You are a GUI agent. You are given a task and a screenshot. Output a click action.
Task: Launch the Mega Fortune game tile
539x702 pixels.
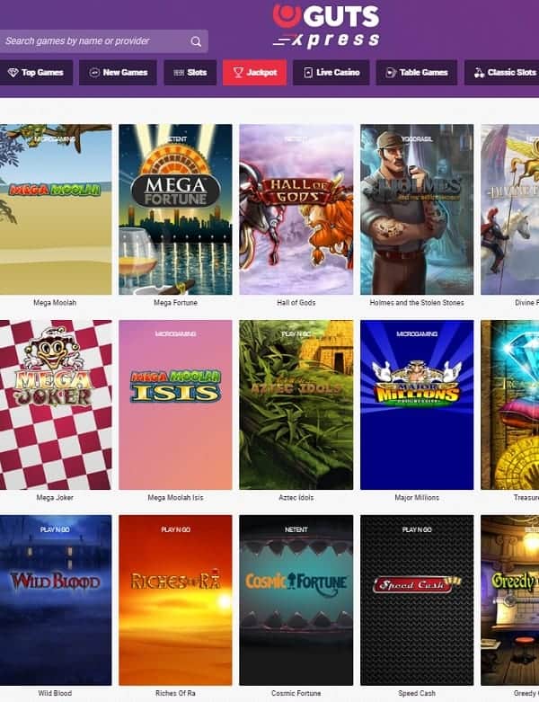pos(175,209)
